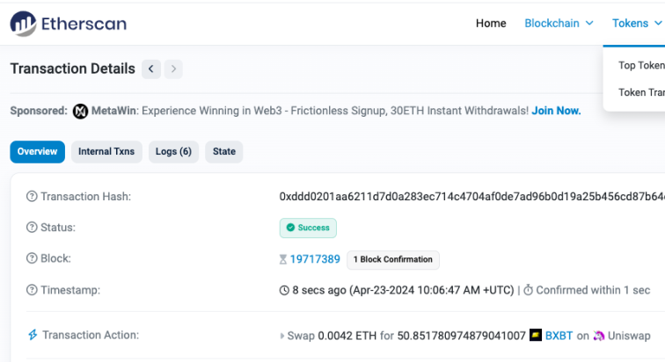Viewport: 665px width, 362px height.
Task: Go to next transaction with right chevron
Action: pos(173,69)
